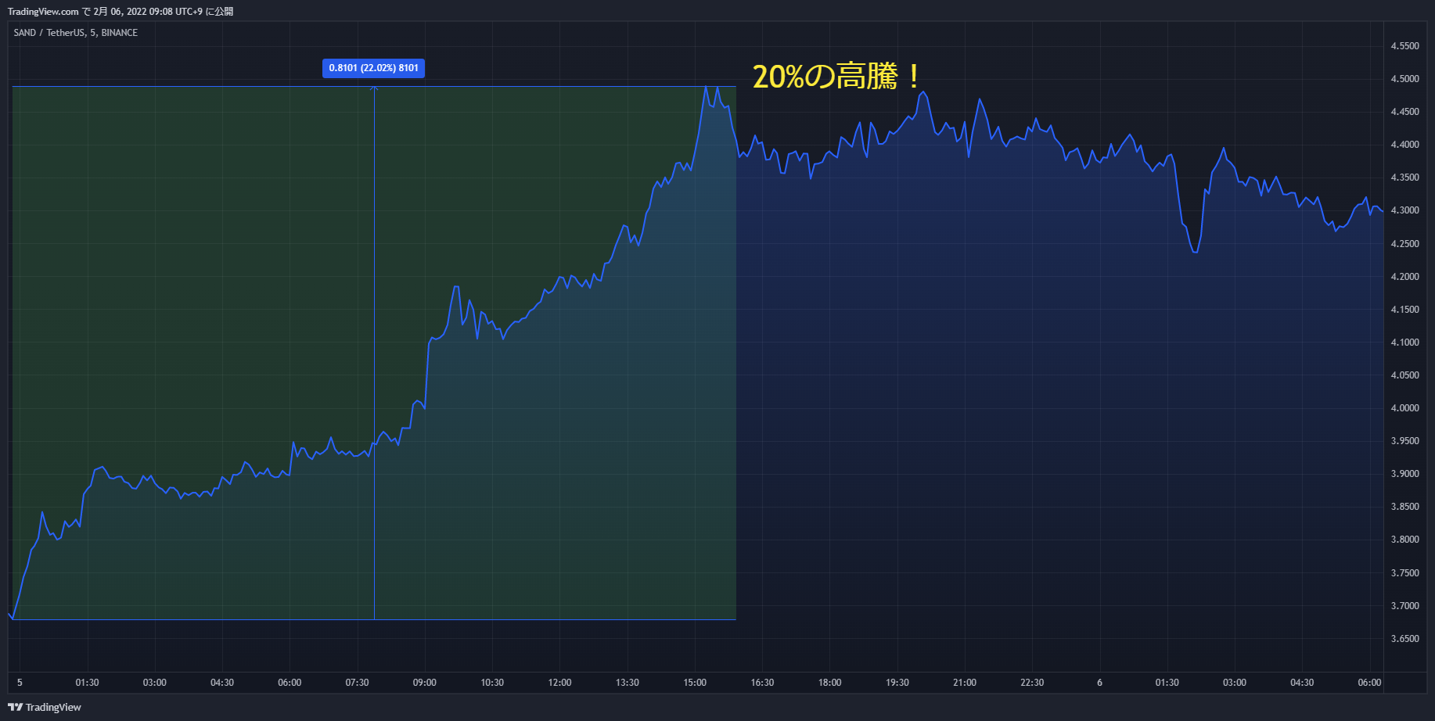Click the 3.7500 price axis label
Image resolution: width=1435 pixels, height=721 pixels.
coord(1404,573)
